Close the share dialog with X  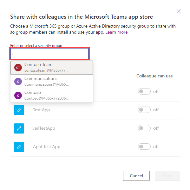coord(179,11)
